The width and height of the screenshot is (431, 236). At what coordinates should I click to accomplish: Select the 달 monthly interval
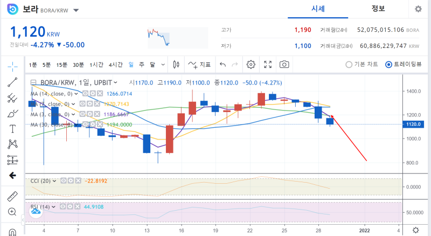point(152,65)
